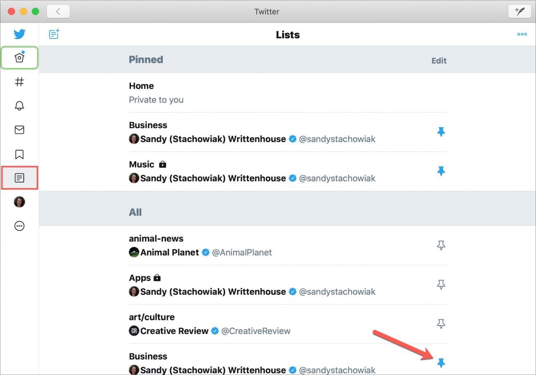Compose a new tweet with feather button

[x=519, y=11]
